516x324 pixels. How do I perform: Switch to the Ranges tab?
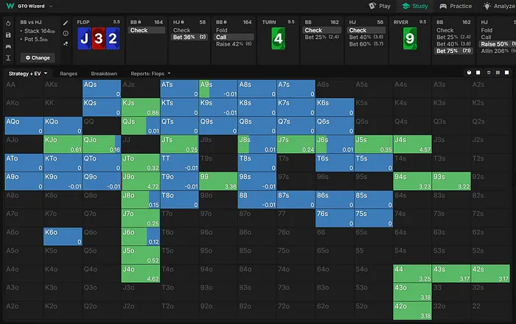pyautogui.click(x=69, y=74)
